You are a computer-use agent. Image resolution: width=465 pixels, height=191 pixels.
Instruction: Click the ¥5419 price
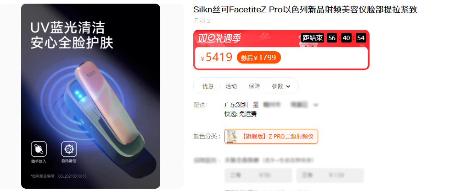[x=217, y=57]
